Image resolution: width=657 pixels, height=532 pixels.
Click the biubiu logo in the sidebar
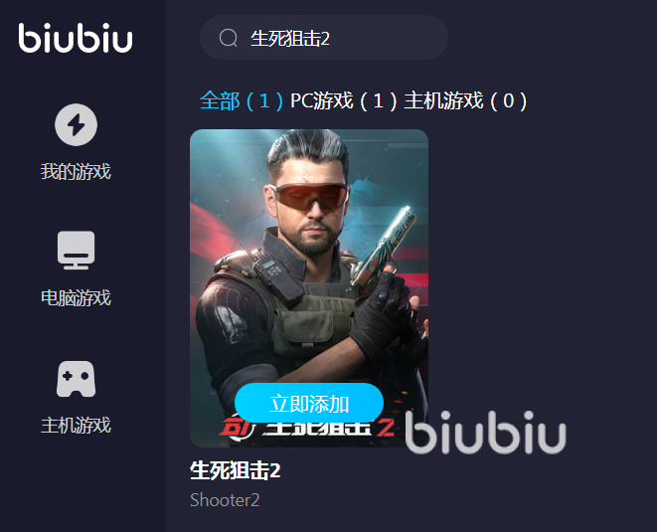[x=76, y=38]
